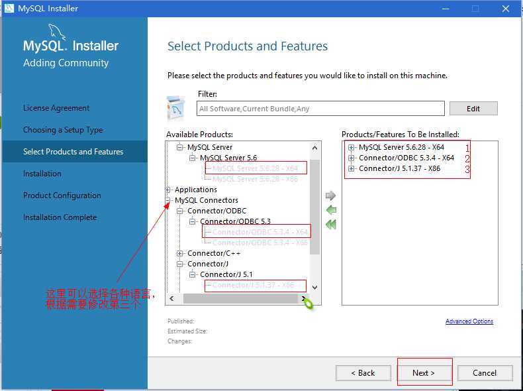Collapse the Connector/J 5.1 node
523x391 pixels.
tap(193, 274)
